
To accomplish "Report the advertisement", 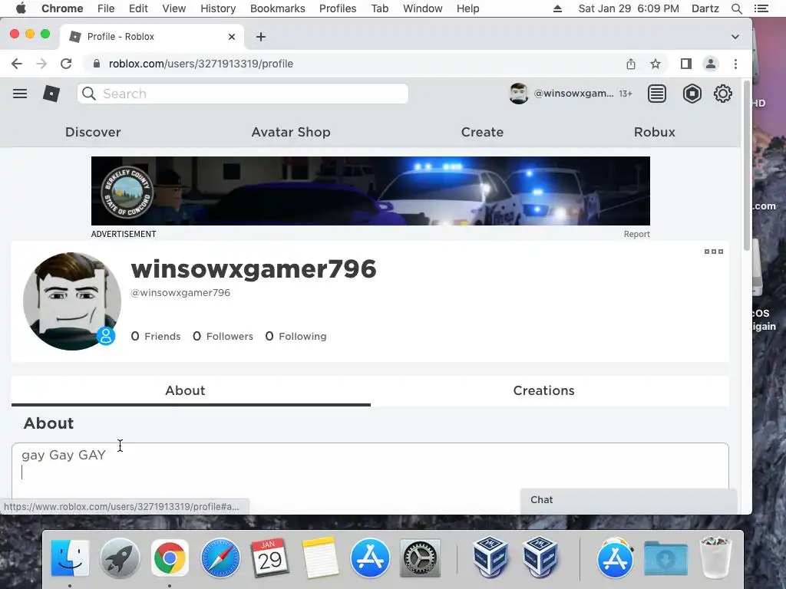I will (636, 234).
